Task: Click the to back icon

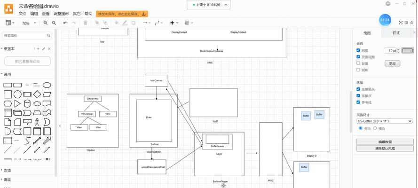Action: 105,23
